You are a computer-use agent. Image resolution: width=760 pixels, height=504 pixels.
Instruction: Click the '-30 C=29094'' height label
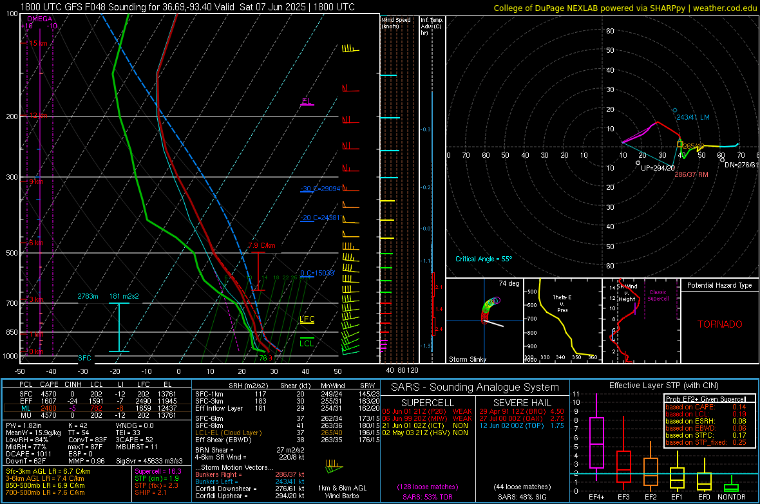pos(321,189)
